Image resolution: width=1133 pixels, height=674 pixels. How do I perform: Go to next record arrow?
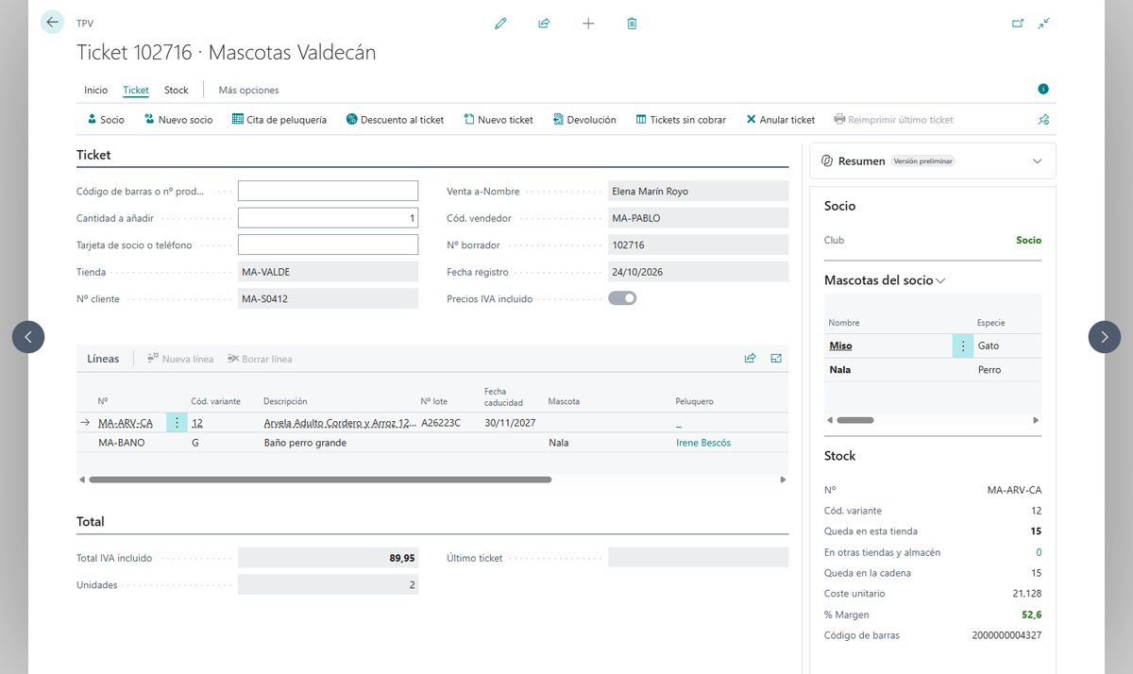coord(1105,337)
